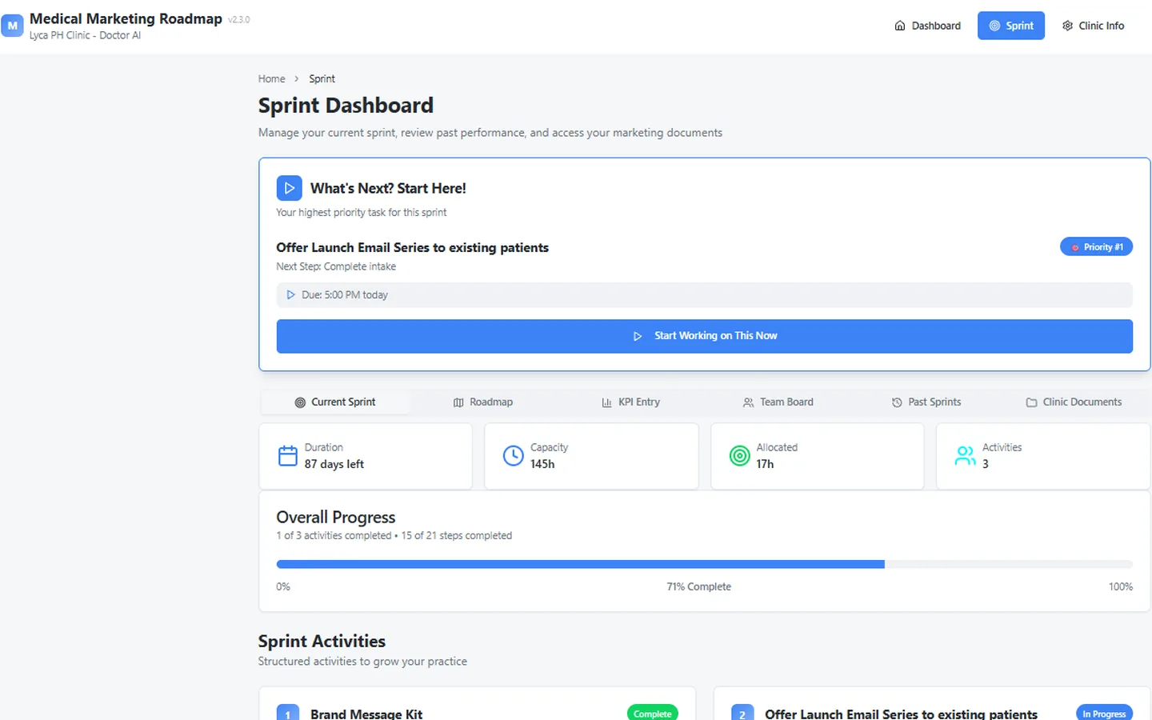This screenshot has width=1152, height=720.
Task: Open Dashboard from top navigation
Action: pos(927,26)
